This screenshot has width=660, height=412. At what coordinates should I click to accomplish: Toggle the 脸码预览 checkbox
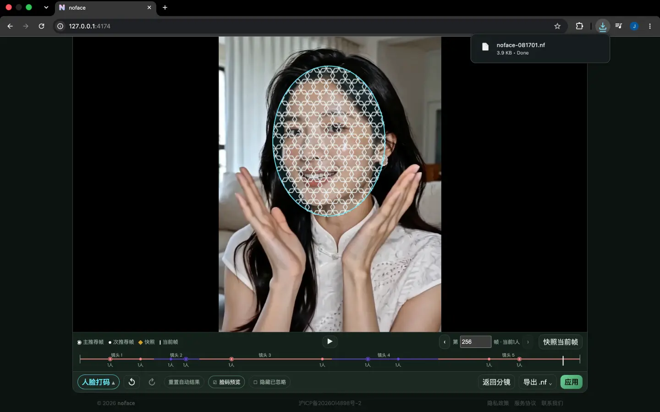click(226, 382)
